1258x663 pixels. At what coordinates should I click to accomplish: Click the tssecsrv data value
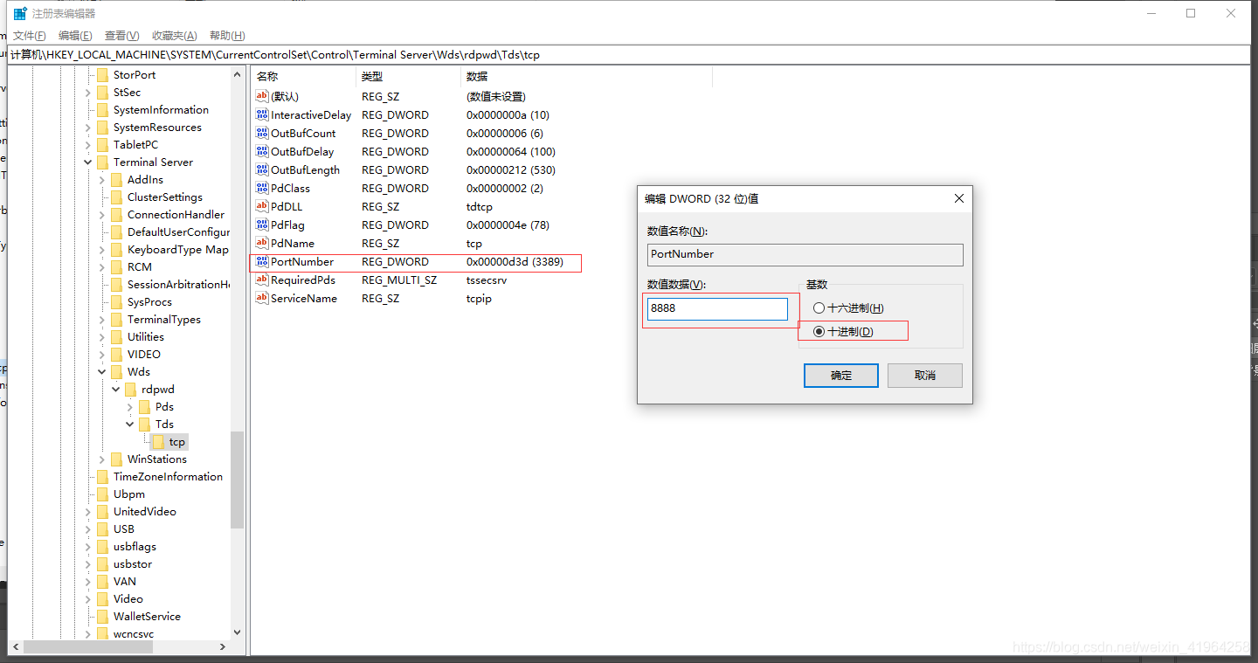click(487, 280)
